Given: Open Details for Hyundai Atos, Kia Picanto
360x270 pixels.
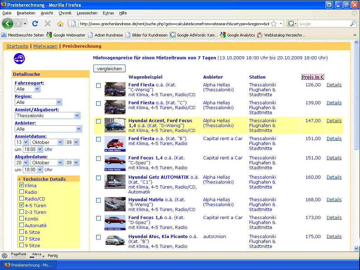Looking at the screenshot, I should pyautogui.click(x=334, y=236).
